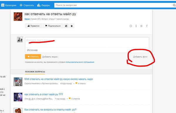Click the 4 года назад timestamp
This screenshot has height=113, width=176.
66,84
